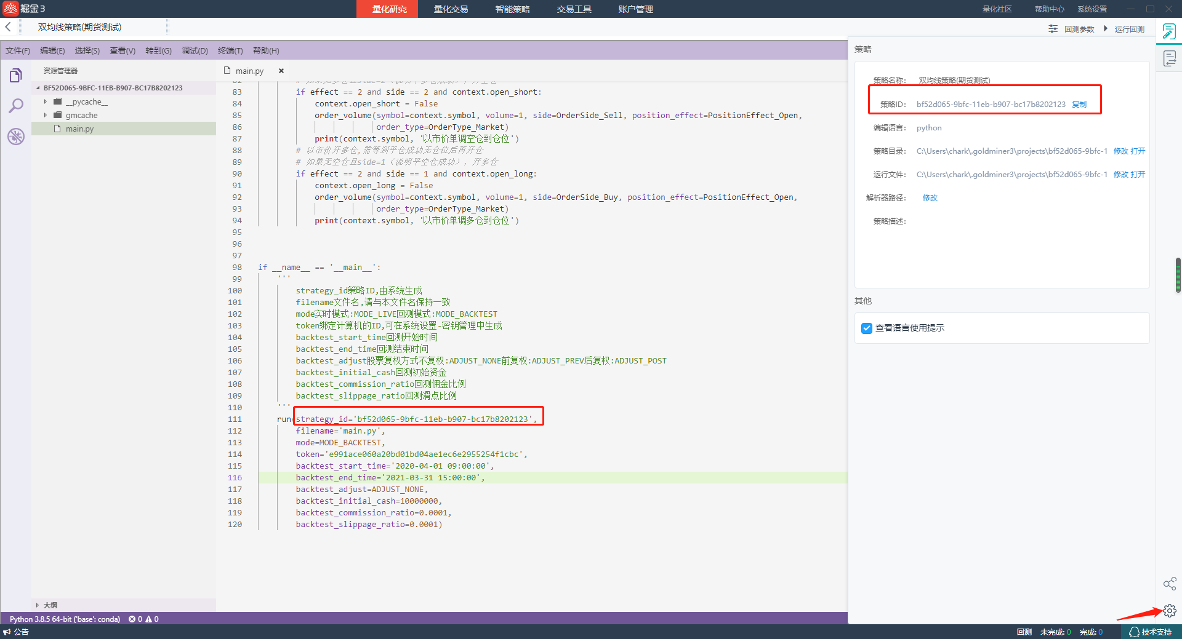Click the right panel vertical scrollbar thumb
Viewport: 1182px width, 639px height.
[x=1178, y=275]
